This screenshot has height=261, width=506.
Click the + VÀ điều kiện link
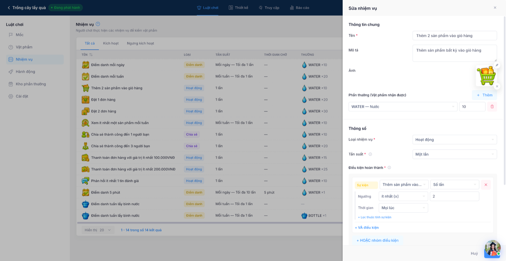pyautogui.click(x=367, y=228)
